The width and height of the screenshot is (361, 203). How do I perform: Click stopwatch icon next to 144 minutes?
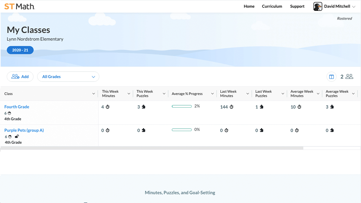click(x=231, y=107)
